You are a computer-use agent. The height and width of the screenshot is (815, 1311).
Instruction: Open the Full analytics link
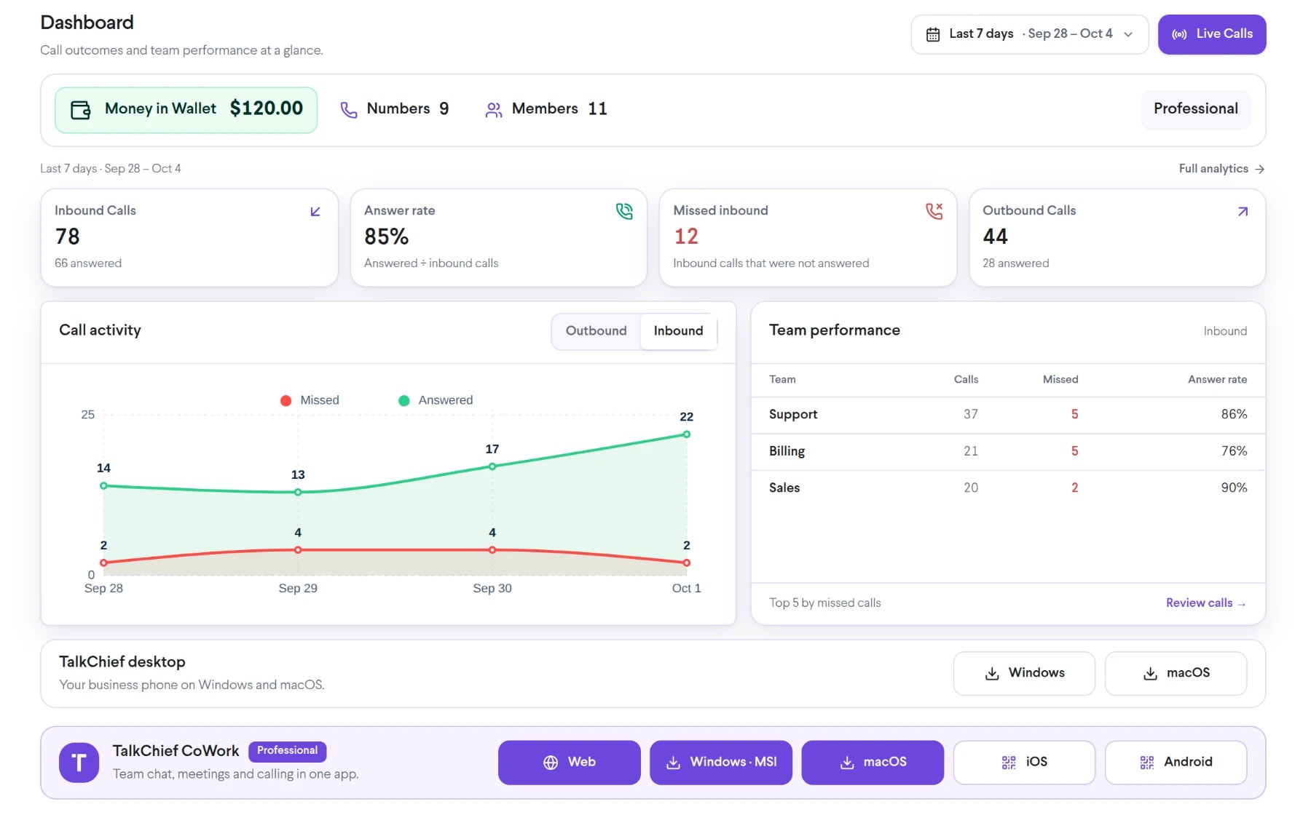(1221, 169)
